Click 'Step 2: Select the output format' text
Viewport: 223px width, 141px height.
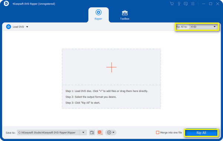pos(91,97)
